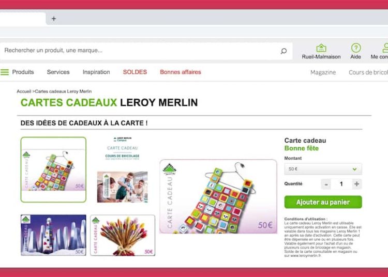This screenshot has height=277, width=388.
Task: Go to the SOLDES section
Action: coord(135,72)
